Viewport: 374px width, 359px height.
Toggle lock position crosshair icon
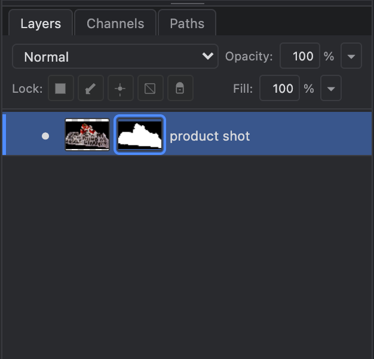coord(121,88)
